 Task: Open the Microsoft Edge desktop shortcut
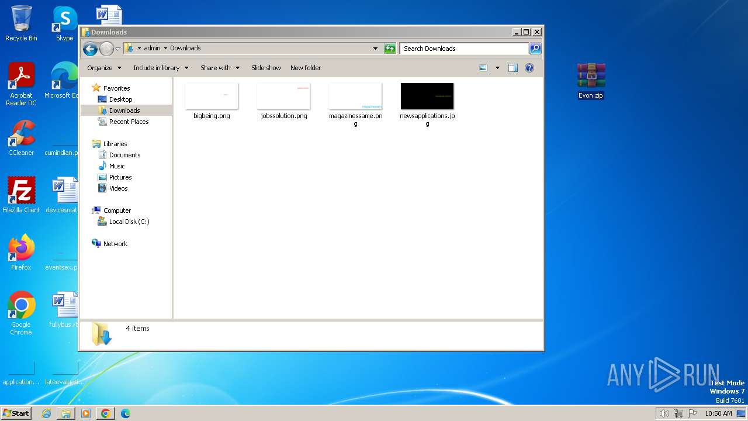coord(63,81)
